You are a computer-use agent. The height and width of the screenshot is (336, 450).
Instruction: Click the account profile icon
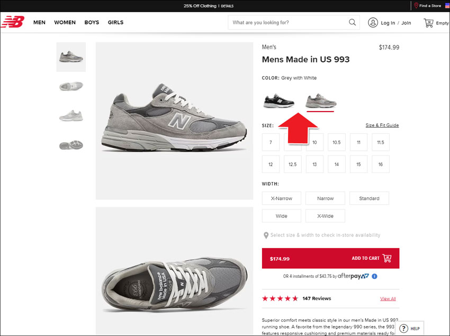coord(373,22)
